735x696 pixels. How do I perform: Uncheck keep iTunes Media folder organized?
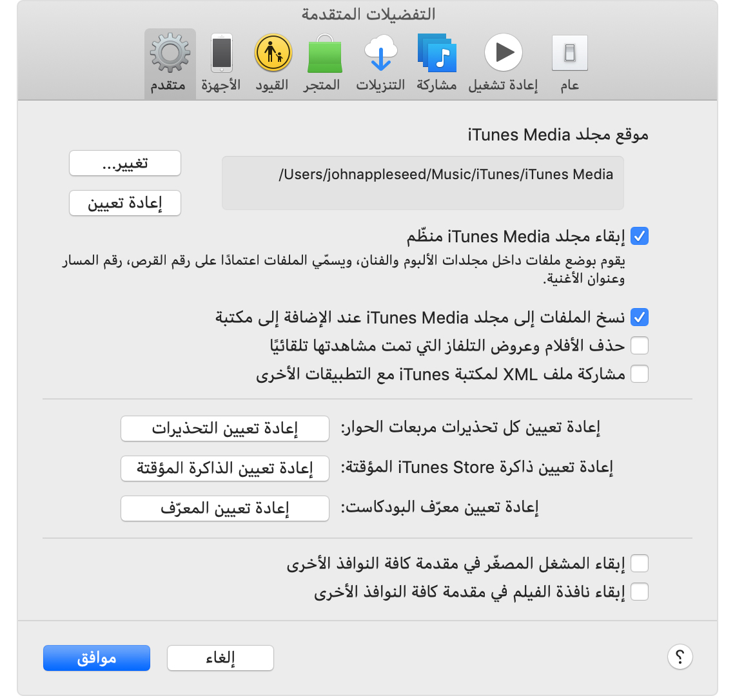click(639, 237)
